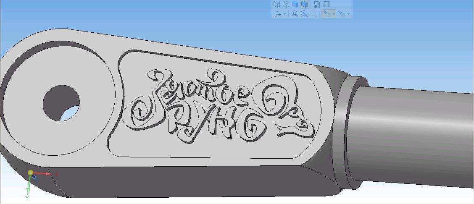Screen dimensions: 474x204
Task: Open the orientation axes dropdown arrow
Action: coord(285,14)
